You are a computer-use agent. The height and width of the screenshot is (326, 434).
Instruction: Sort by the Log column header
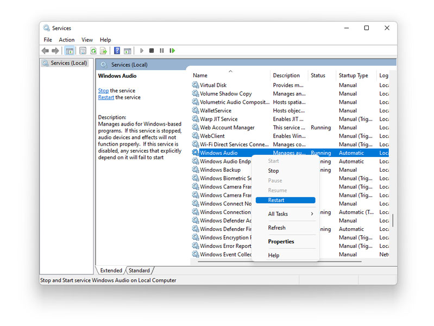tap(383, 76)
